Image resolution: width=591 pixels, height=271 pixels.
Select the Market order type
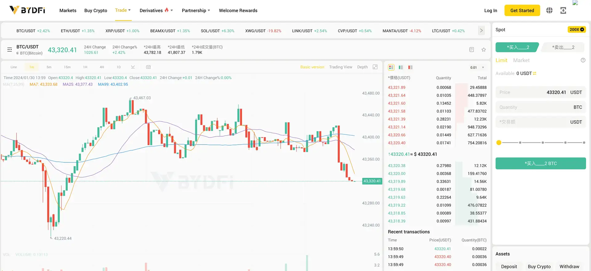point(521,60)
